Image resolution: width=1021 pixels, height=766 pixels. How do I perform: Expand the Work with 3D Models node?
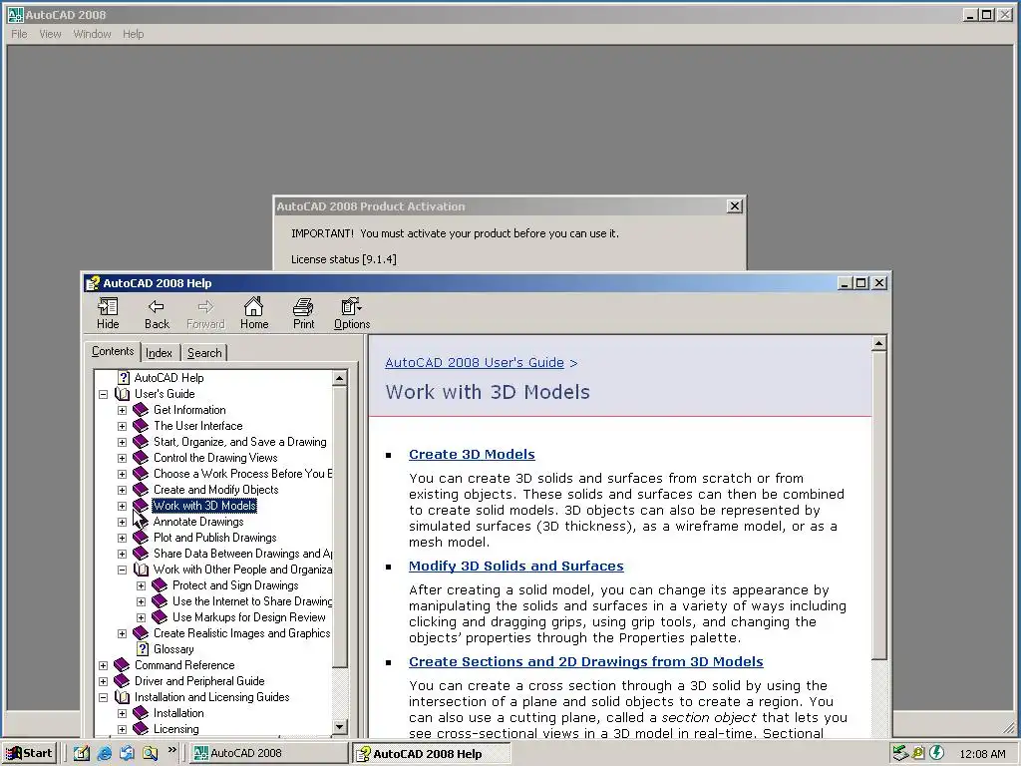click(x=122, y=506)
